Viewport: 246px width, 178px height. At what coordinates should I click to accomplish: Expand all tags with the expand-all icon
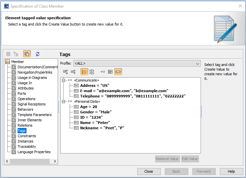point(66,72)
